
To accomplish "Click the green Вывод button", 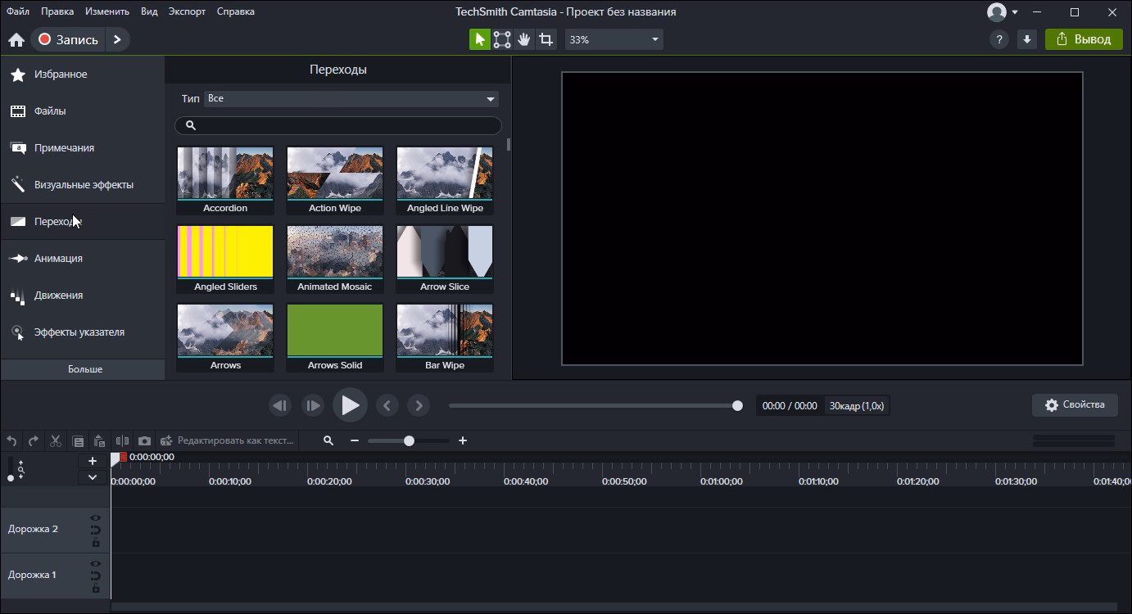I will (1083, 39).
